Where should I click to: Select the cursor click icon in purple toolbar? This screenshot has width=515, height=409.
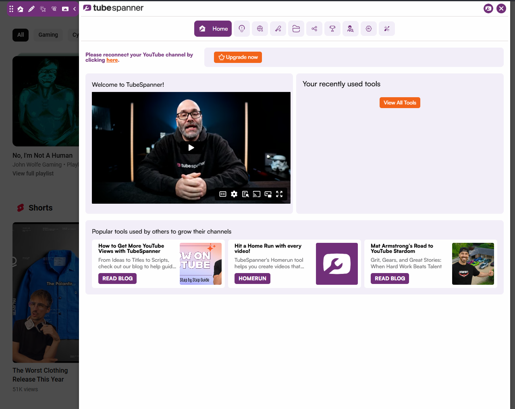(43, 8)
